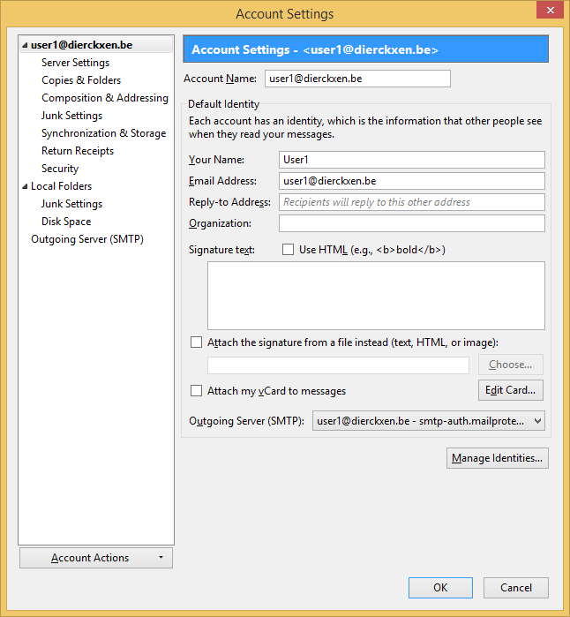Open Synchronization & Storage settings

coord(104,133)
